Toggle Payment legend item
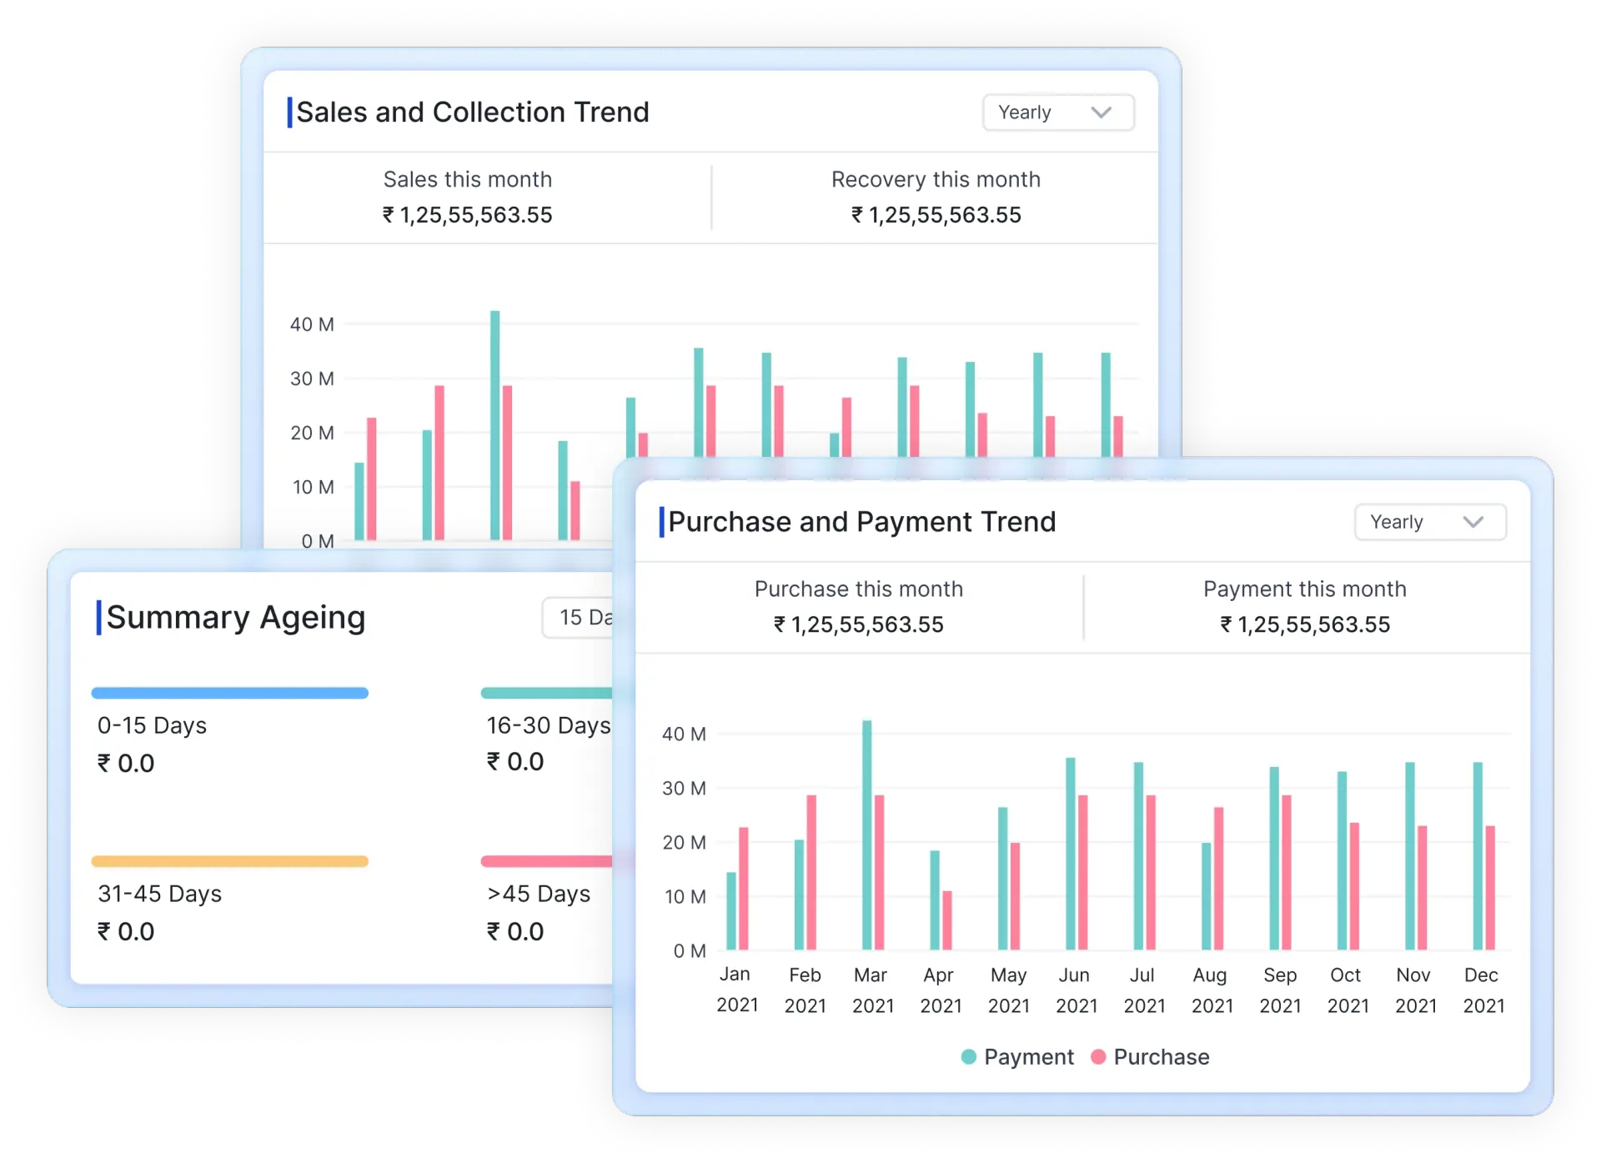This screenshot has height=1163, width=1601. [1017, 1057]
